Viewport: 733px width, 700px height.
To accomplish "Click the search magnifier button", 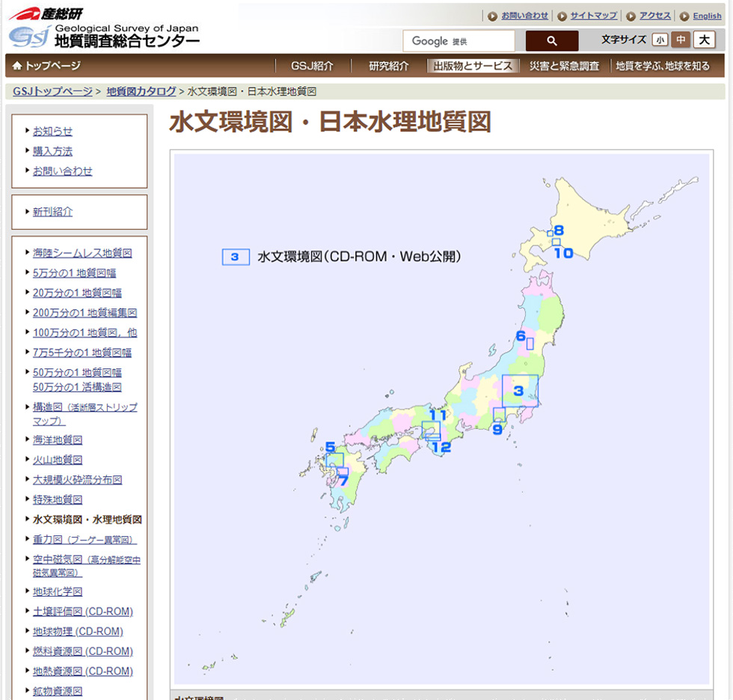I will point(552,40).
